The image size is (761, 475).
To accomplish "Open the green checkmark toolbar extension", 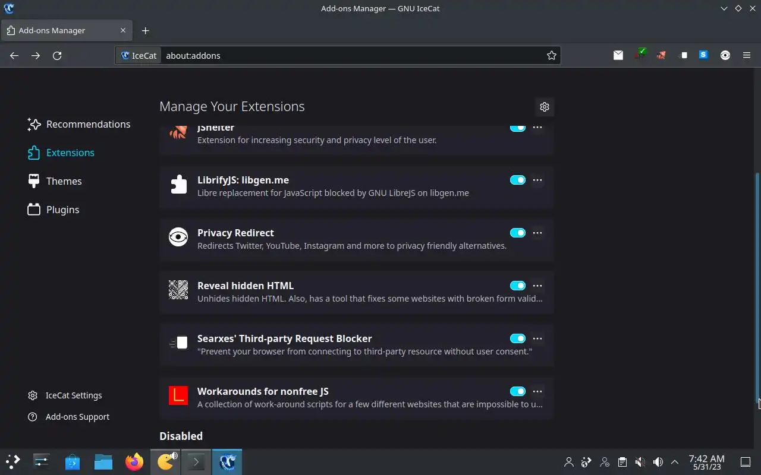I will tap(640, 55).
